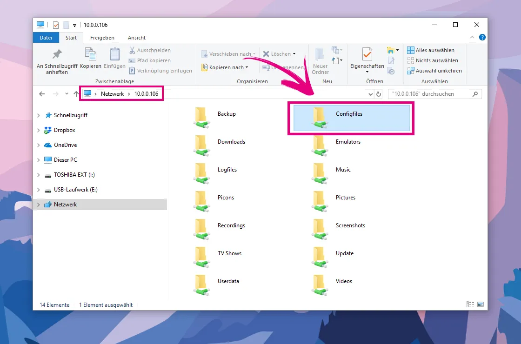Switch to details view in status bar
This screenshot has height=344, width=521.
point(470,304)
